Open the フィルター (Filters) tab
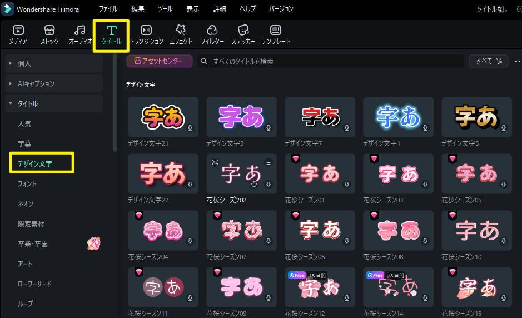522x318 pixels. (212, 35)
